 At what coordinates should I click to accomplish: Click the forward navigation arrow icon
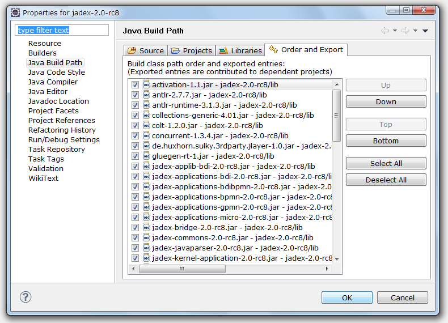405,31
